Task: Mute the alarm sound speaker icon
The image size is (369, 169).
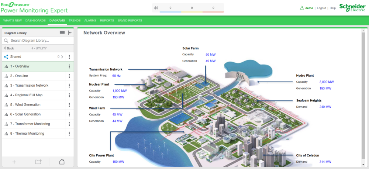Action: point(156,8)
